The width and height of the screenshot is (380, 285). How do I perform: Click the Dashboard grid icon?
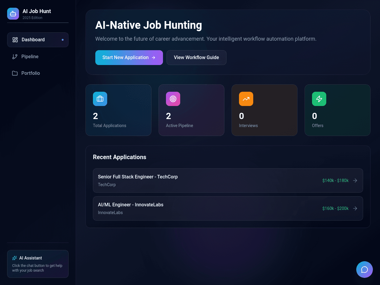[15, 40]
